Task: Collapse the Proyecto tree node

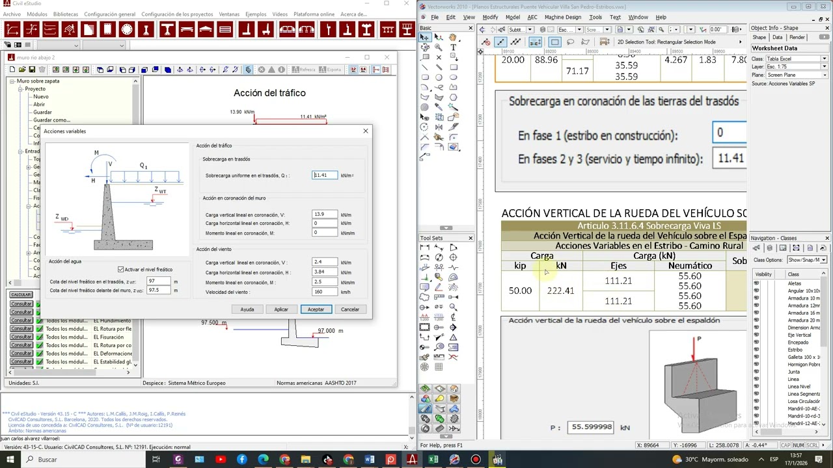Action: pyautogui.click(x=20, y=89)
